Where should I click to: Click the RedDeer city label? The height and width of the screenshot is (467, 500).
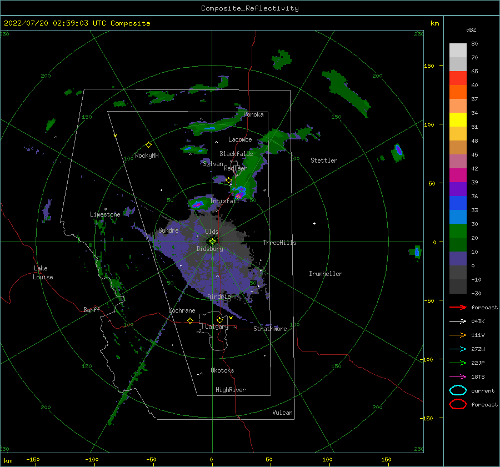point(236,168)
